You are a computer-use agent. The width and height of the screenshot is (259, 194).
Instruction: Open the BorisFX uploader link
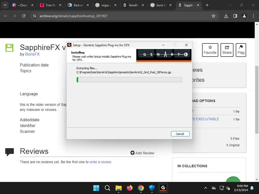tap(32, 54)
